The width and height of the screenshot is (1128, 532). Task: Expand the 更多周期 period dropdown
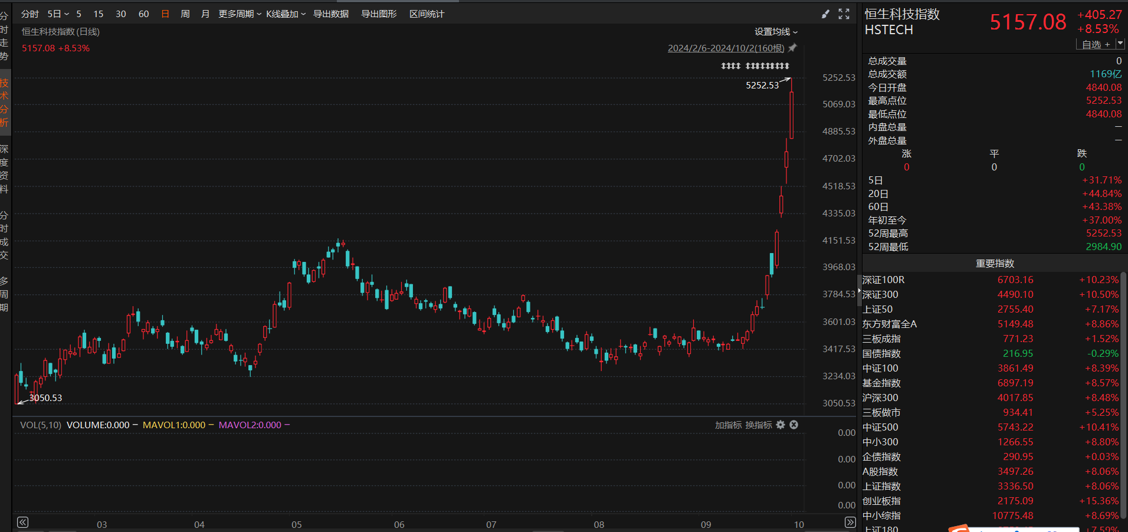[x=240, y=14]
